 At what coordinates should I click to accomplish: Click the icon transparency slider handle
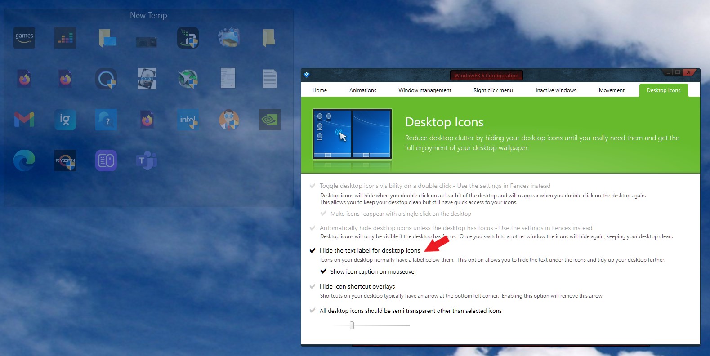coord(352,325)
